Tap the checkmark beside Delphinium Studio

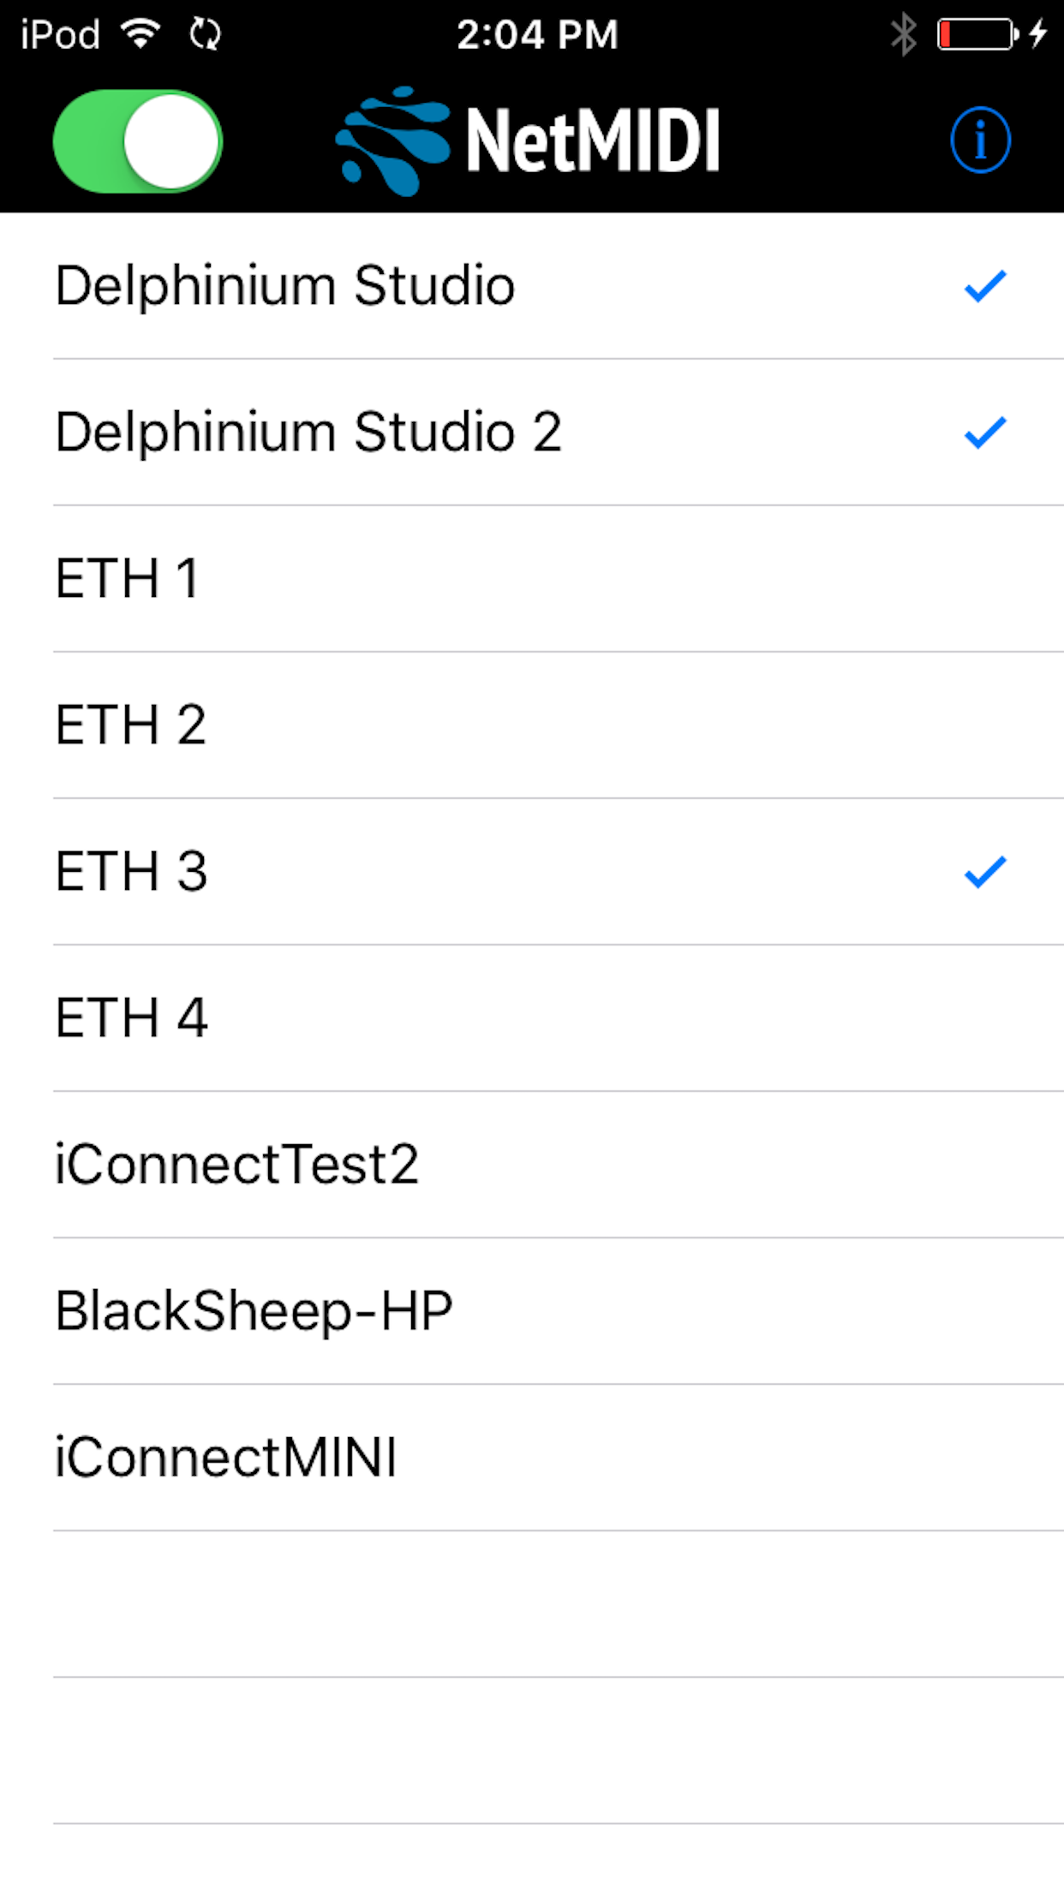point(983,286)
